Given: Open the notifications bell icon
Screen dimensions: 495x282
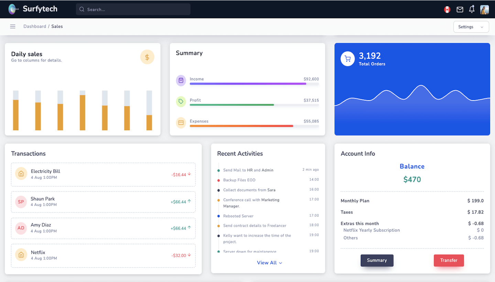Looking at the screenshot, I should pos(471,9).
